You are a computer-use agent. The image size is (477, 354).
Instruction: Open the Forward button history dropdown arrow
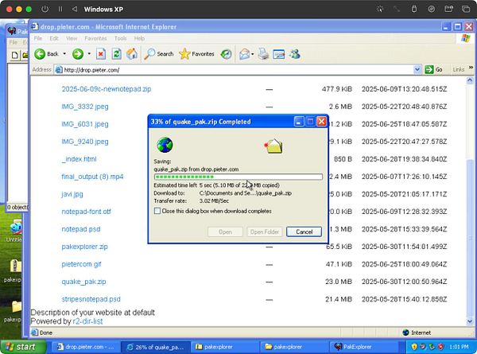tap(89, 54)
